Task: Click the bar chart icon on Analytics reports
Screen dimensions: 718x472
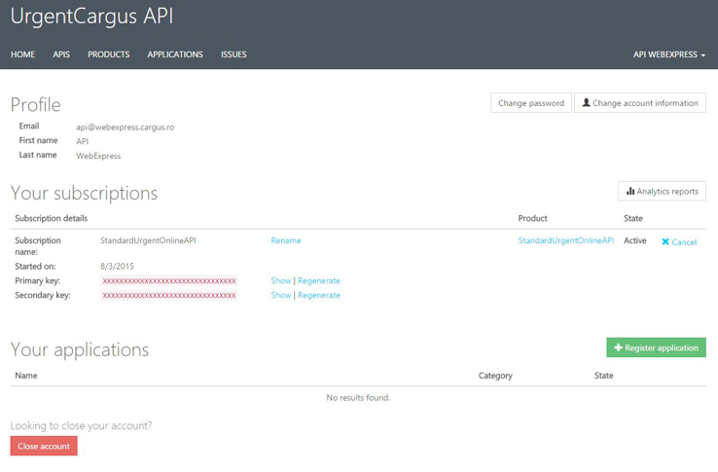Action: [x=629, y=192]
